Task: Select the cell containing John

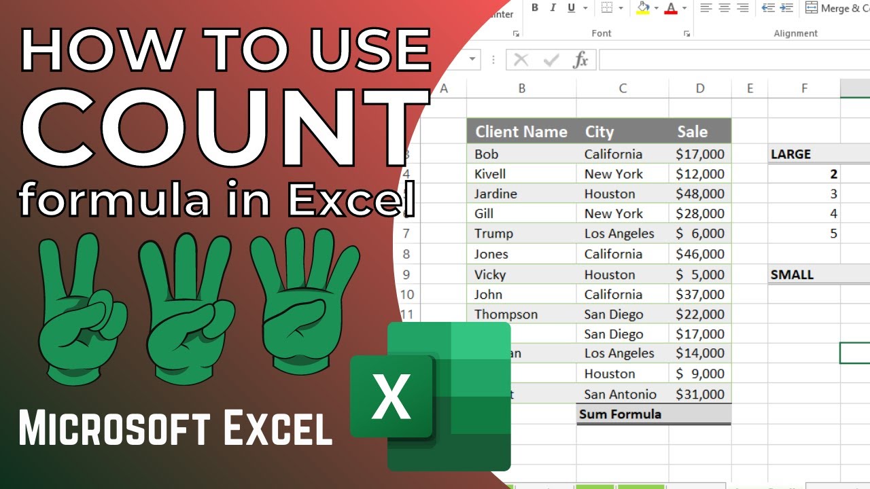Action: tap(521, 295)
